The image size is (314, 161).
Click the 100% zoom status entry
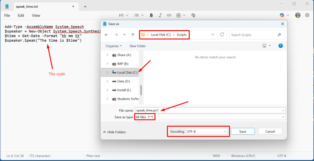[x=216, y=156]
